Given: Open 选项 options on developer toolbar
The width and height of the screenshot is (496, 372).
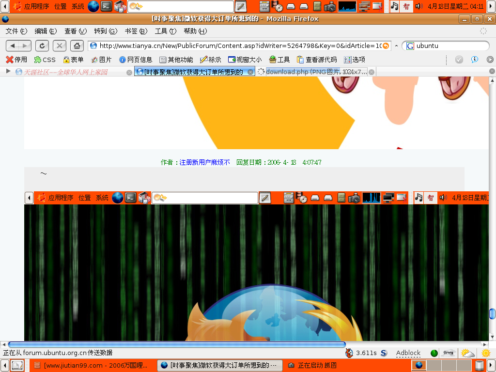Looking at the screenshot, I should tap(355, 60).
